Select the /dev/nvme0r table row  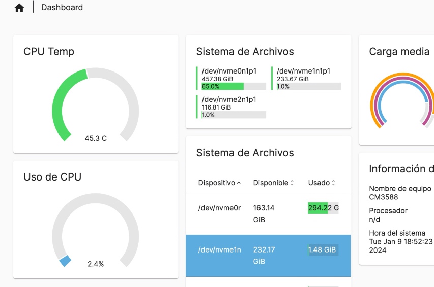268,214
